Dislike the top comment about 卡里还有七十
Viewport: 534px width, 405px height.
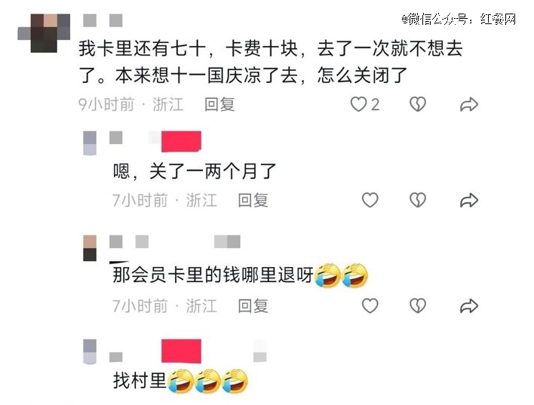pos(418,104)
